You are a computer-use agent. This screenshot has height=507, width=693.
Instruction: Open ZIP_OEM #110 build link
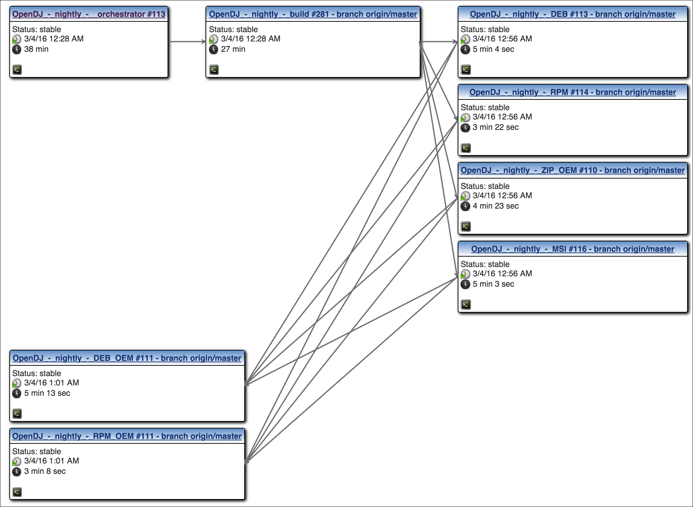point(572,170)
